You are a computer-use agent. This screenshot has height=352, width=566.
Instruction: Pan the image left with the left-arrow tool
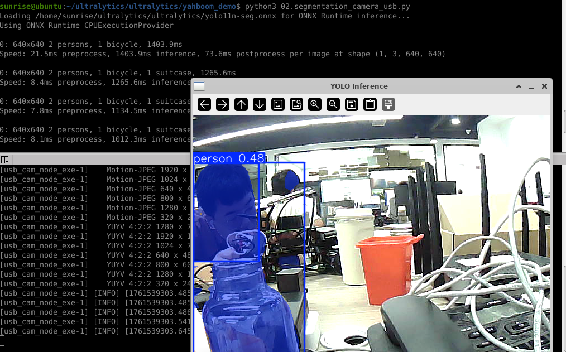point(204,104)
